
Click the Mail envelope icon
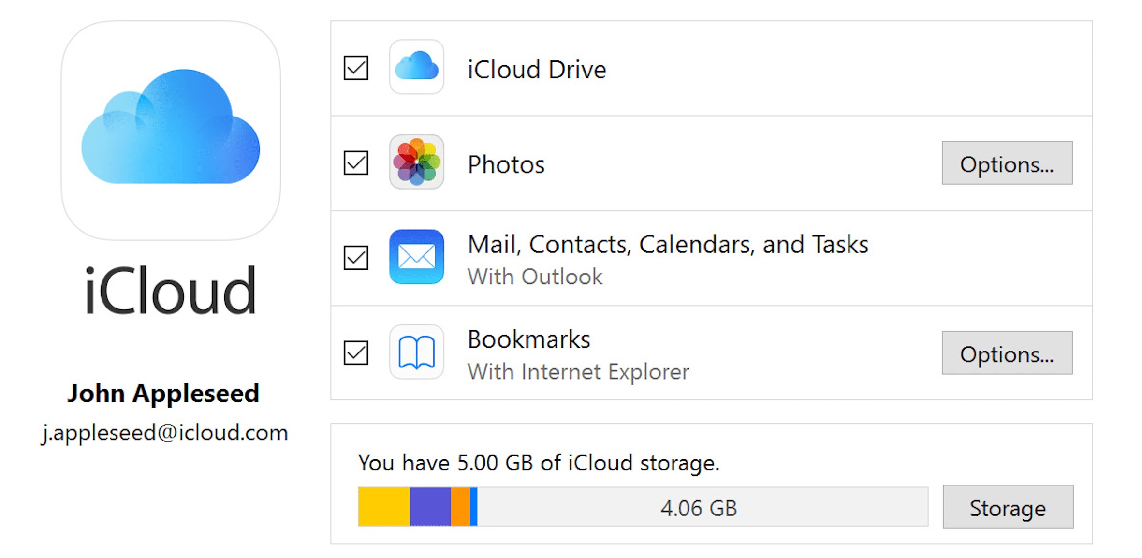(x=417, y=258)
